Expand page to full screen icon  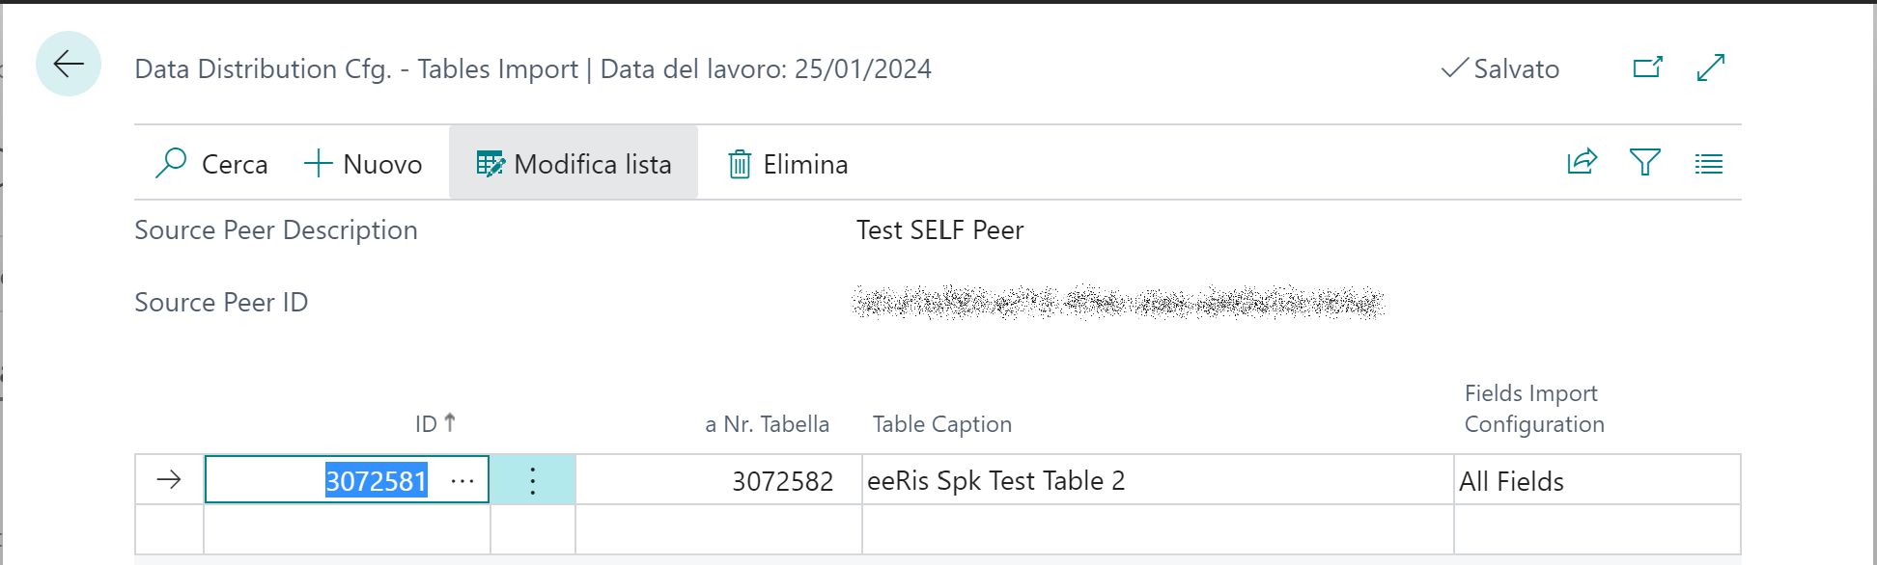click(1711, 67)
